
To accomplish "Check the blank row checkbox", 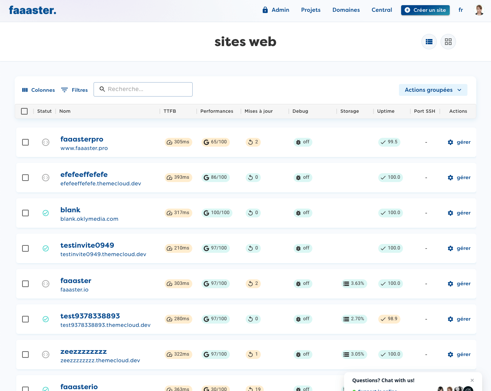I will point(25,213).
